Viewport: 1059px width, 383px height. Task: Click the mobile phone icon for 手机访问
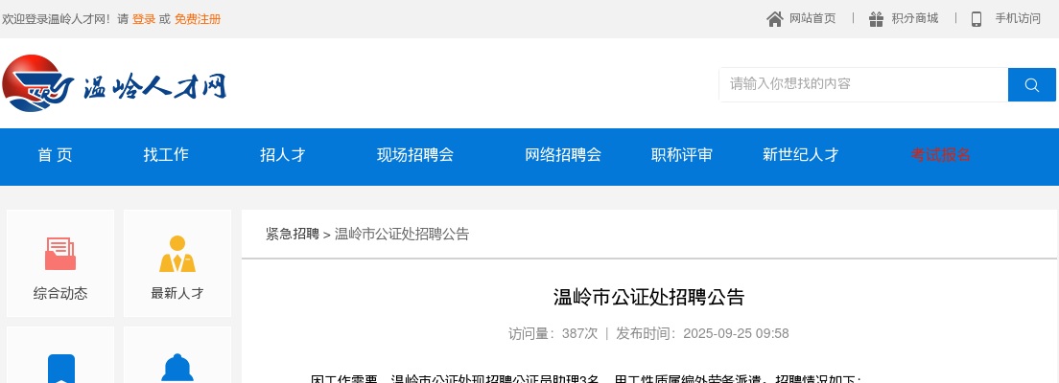click(x=977, y=19)
